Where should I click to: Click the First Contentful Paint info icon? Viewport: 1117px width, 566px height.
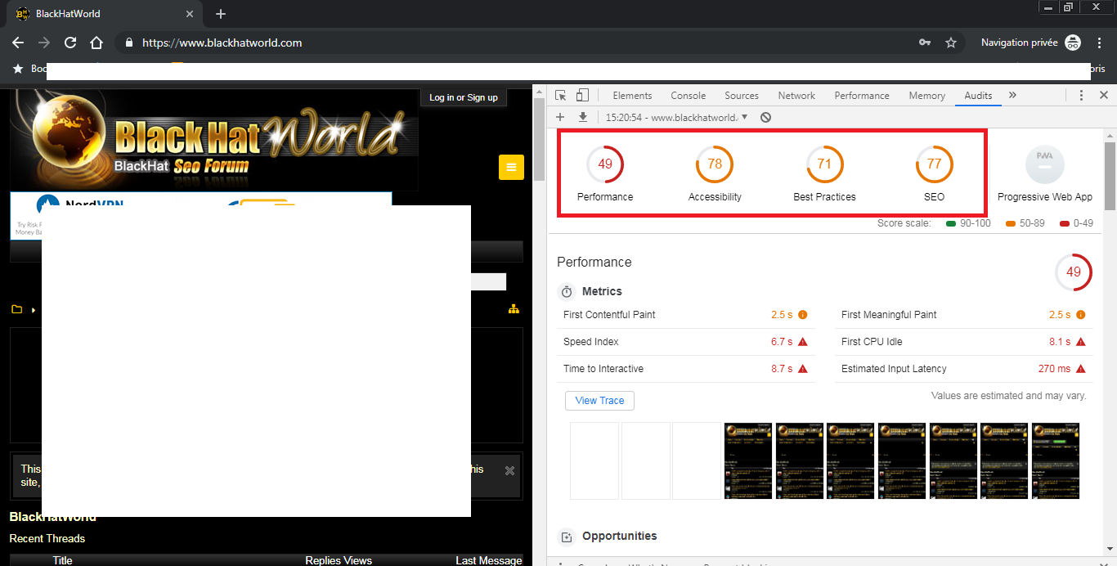click(803, 315)
